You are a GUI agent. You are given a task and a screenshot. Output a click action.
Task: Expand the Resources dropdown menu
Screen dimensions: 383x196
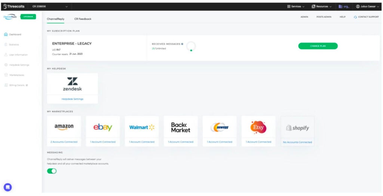(322, 7)
